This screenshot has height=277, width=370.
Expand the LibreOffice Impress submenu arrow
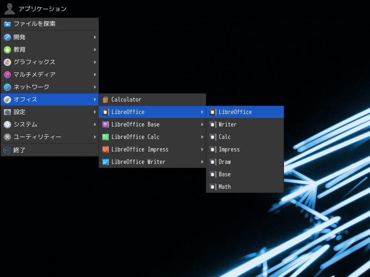pyautogui.click(x=202, y=150)
